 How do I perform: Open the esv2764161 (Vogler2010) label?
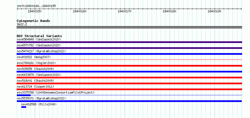coord(36,63)
